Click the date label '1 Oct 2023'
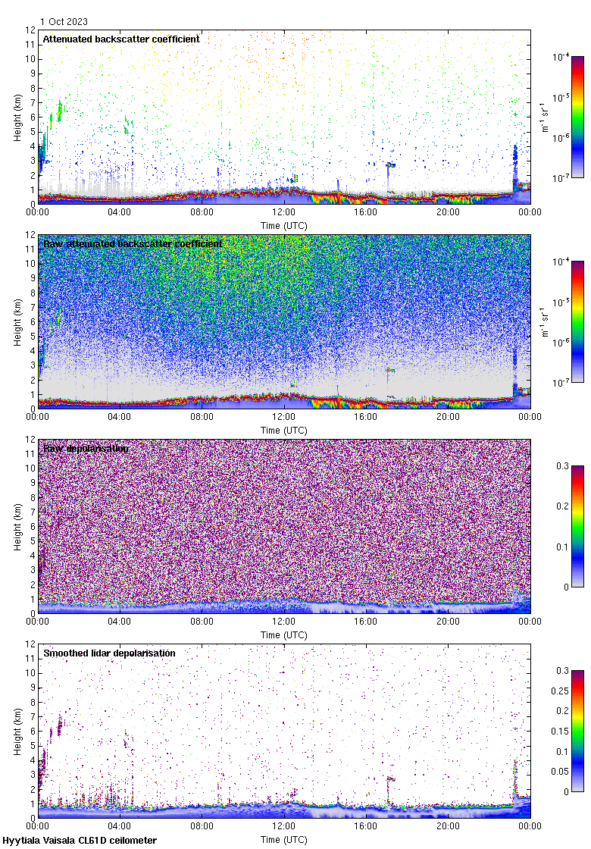 pyautogui.click(x=64, y=22)
